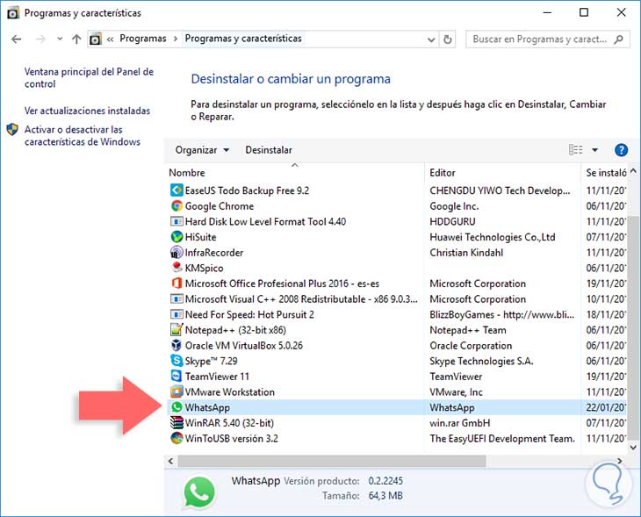Image resolution: width=641 pixels, height=517 pixels.
Task: Click the Microsoft Visual C++ 2008 icon
Action: 176,299
